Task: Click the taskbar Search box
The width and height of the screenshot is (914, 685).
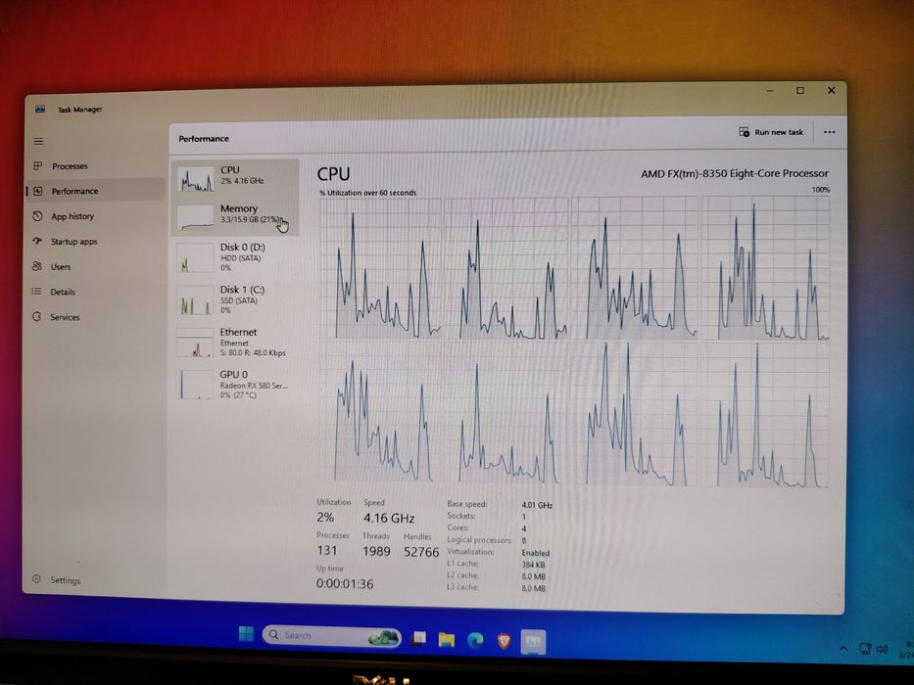Action: (332, 635)
